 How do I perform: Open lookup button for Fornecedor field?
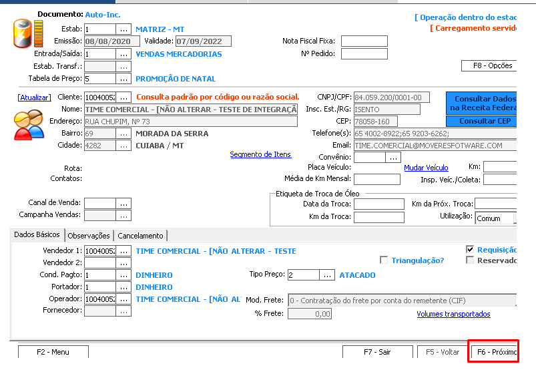point(123,311)
